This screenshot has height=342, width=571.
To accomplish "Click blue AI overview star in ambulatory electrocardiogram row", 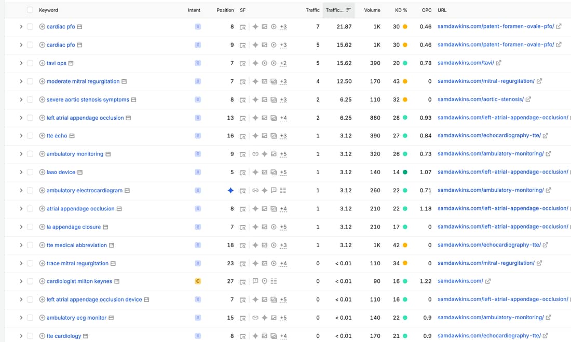I will point(230,191).
